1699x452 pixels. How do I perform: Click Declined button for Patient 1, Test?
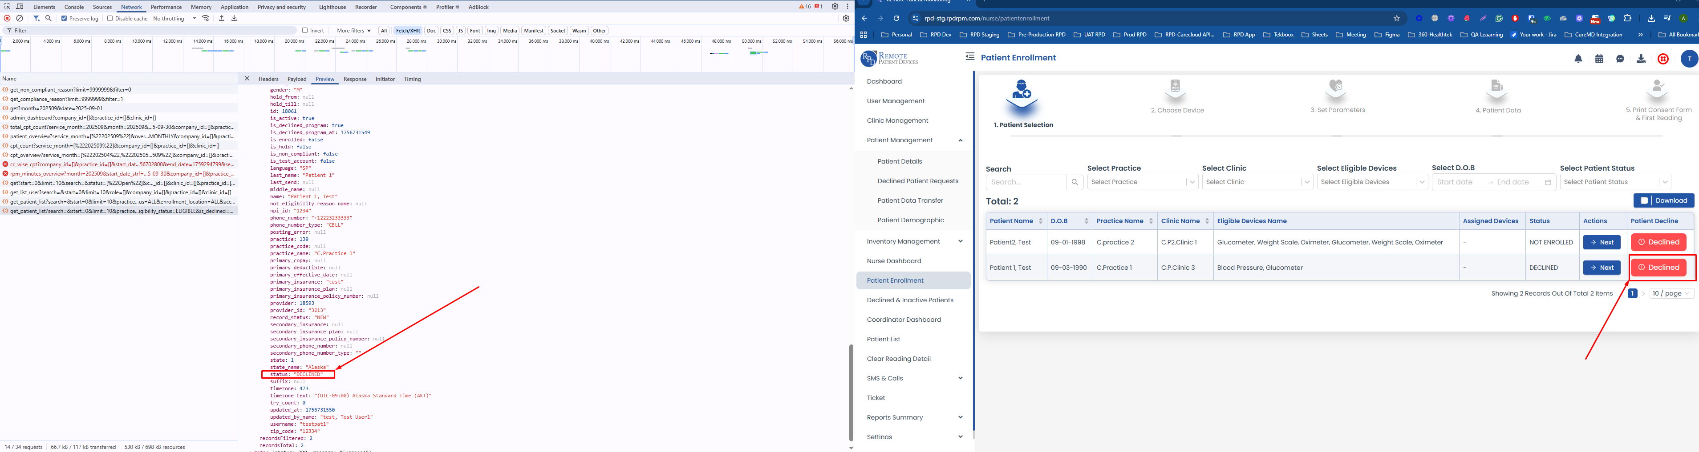coord(1658,268)
